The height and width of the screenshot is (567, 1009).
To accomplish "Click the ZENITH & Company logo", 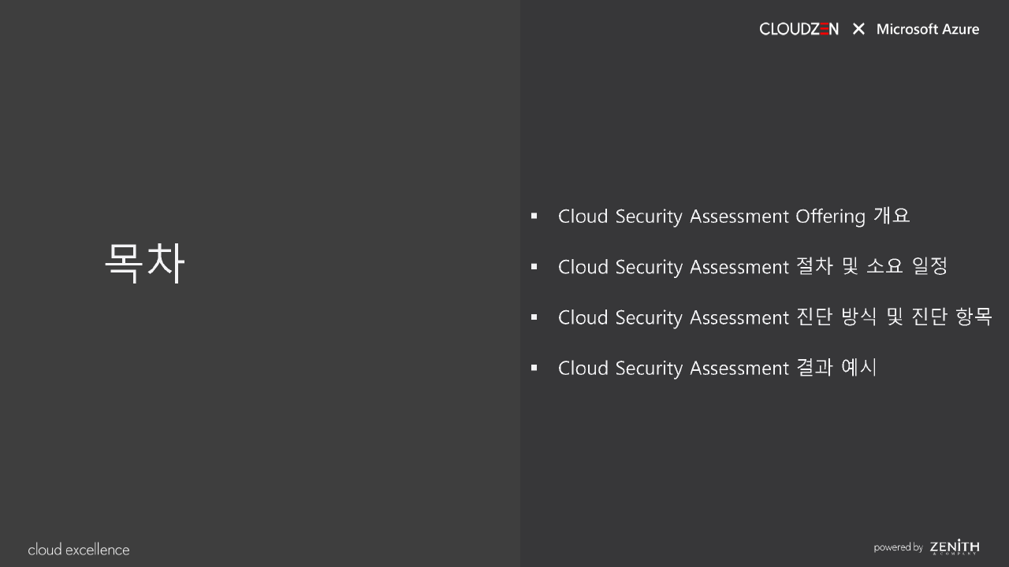I will click(x=954, y=547).
